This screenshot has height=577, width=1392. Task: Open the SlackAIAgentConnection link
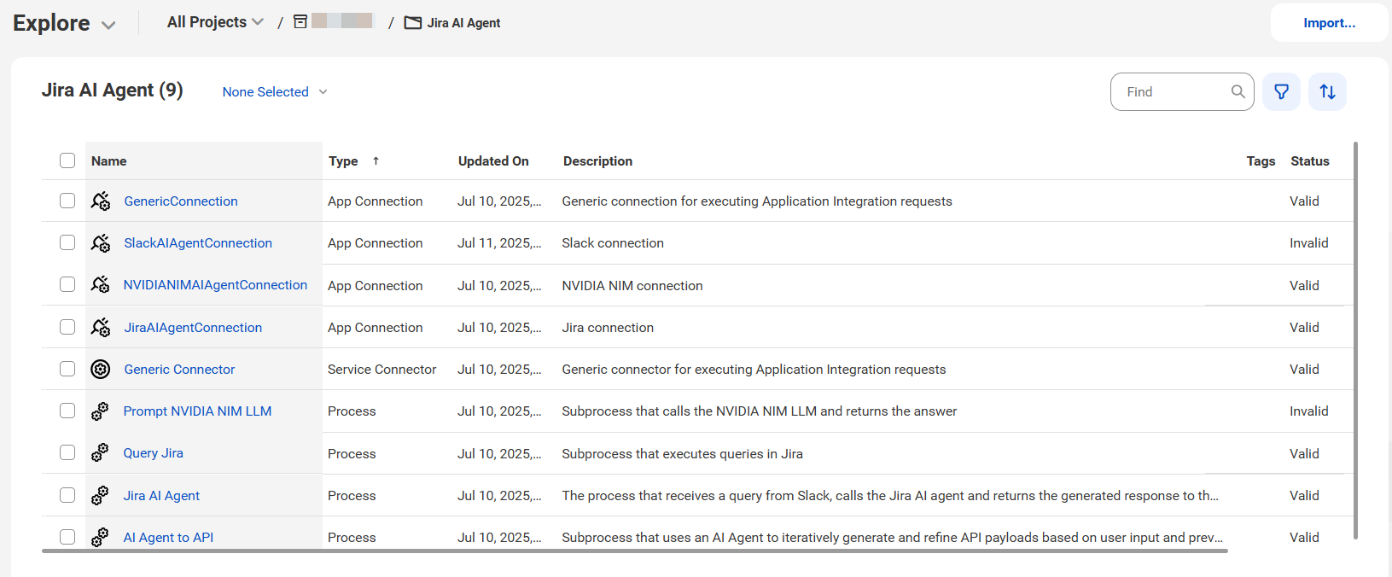pyautogui.click(x=198, y=242)
